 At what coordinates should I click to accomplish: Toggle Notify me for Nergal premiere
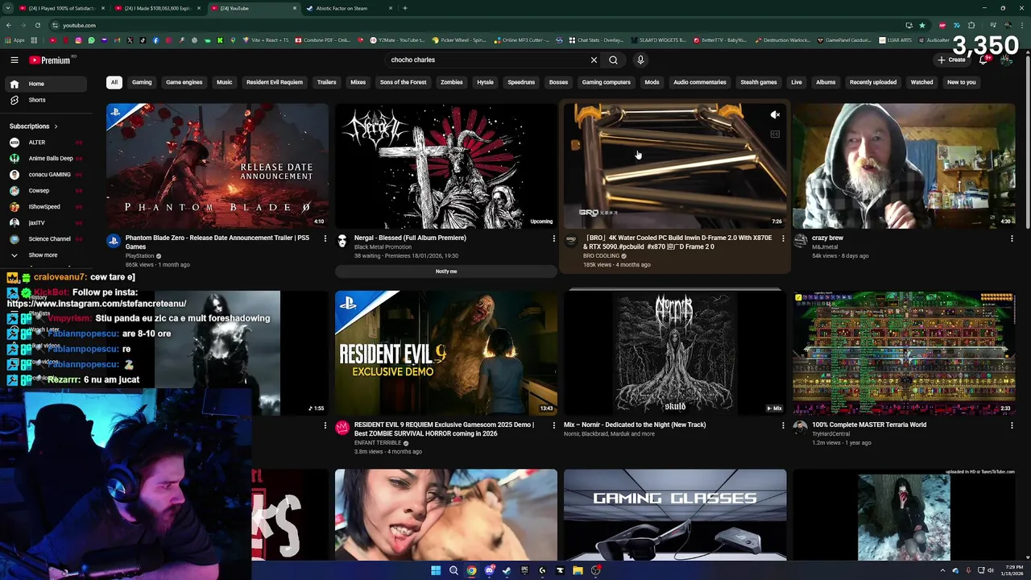(446, 271)
